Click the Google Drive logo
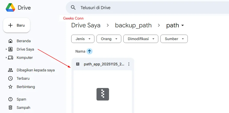The width and height of the screenshot is (229, 113). (10, 8)
